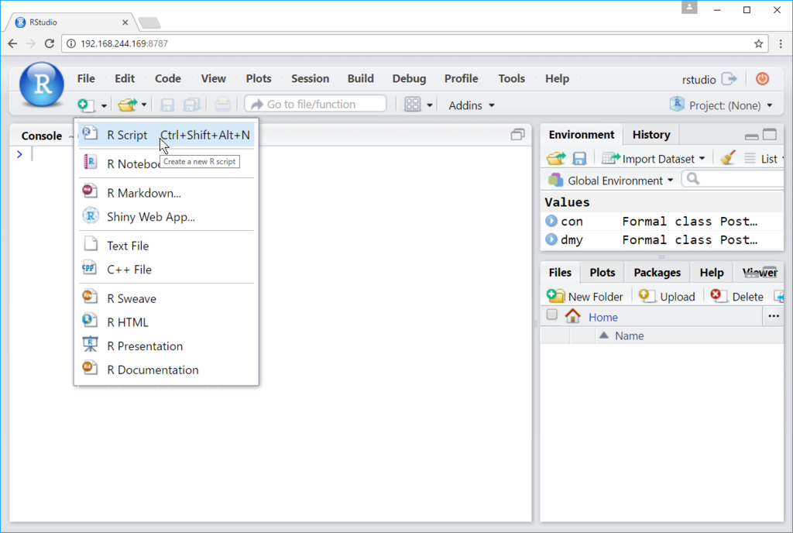Click the Delete button in Files pane
The image size is (793, 533).
click(737, 297)
